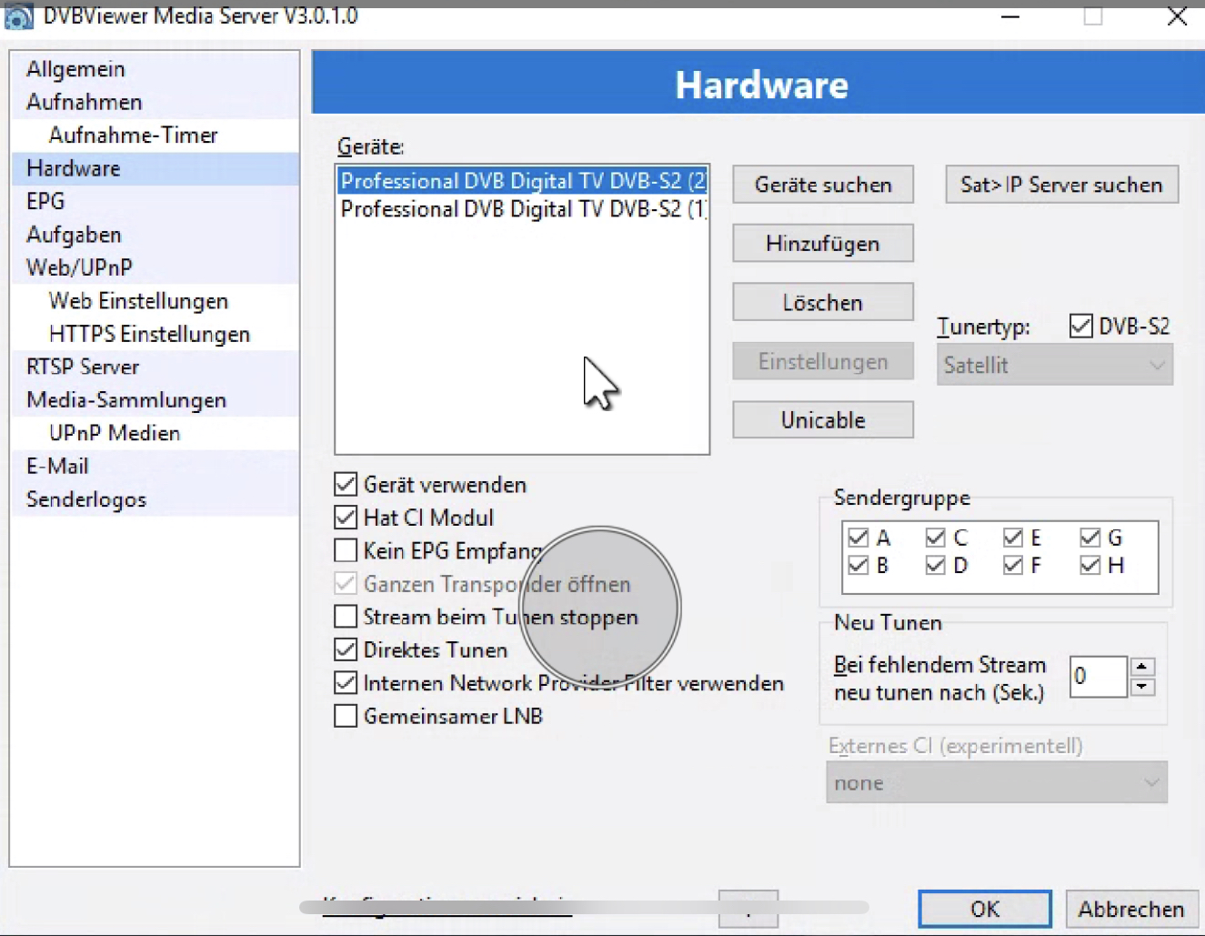Image resolution: width=1205 pixels, height=936 pixels.
Task: Open the Unicable settings button
Action: (822, 420)
